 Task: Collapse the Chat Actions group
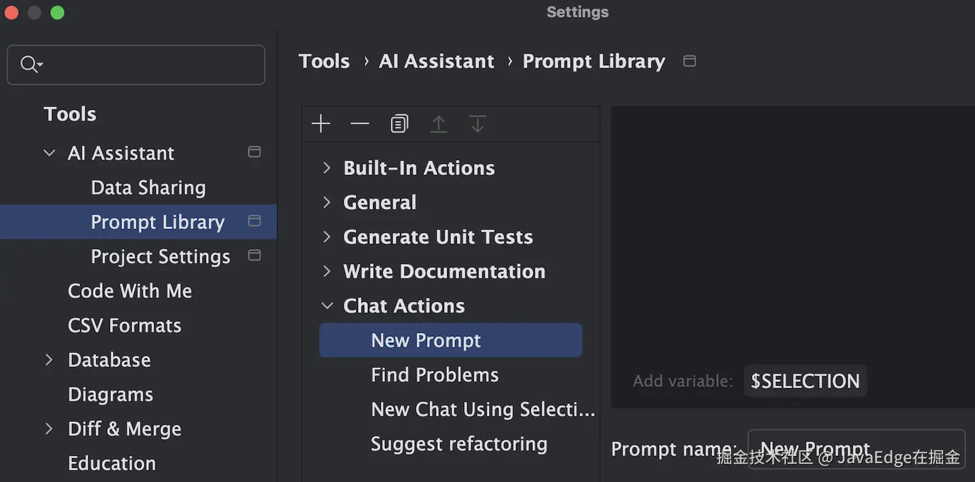[x=327, y=306]
